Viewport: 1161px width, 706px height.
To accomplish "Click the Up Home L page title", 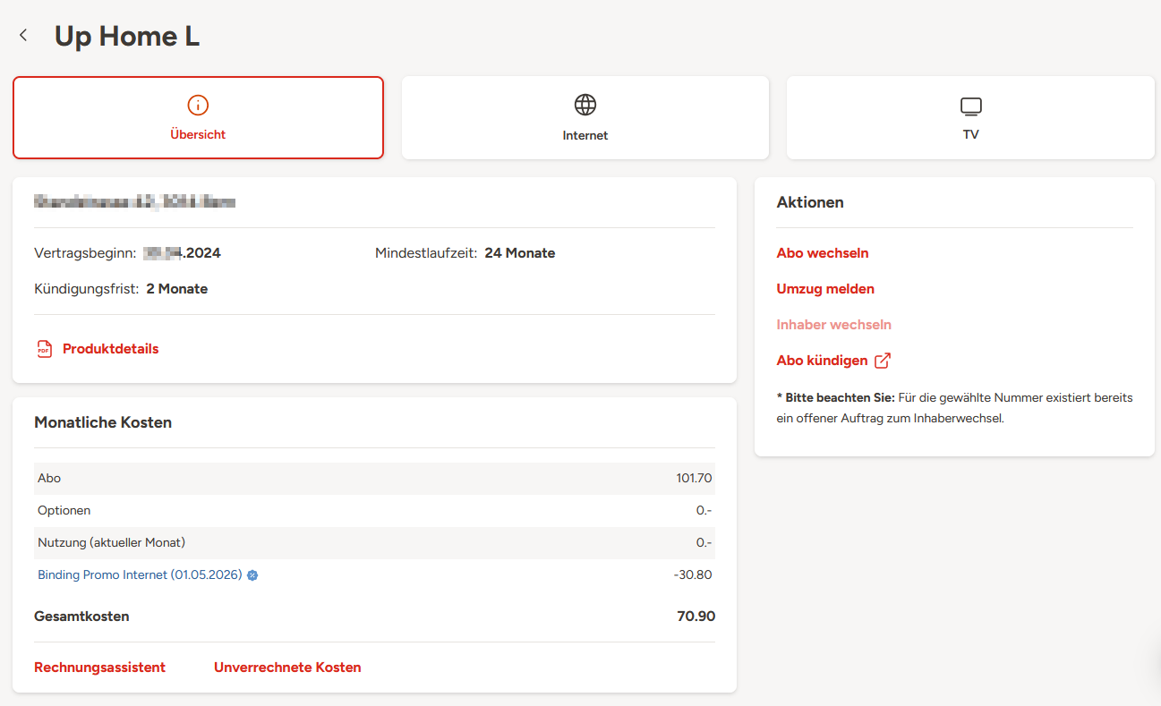I will click(x=127, y=37).
